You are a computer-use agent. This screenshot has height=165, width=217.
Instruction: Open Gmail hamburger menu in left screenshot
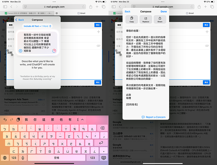click(x=3, y=30)
